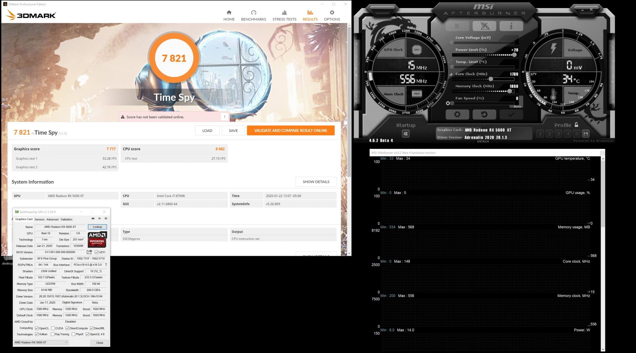Expand system information with Show Details
This screenshot has height=353, width=636.
tap(316, 182)
